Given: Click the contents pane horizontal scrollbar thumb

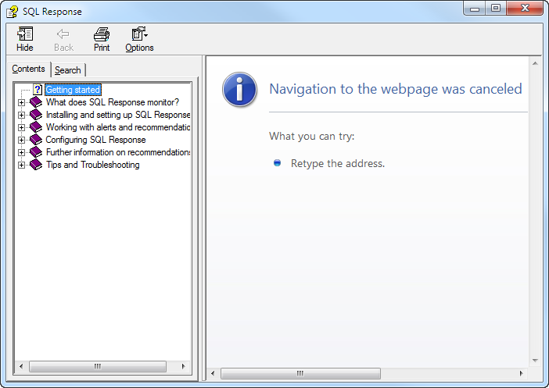Looking at the screenshot, I should point(98,366).
